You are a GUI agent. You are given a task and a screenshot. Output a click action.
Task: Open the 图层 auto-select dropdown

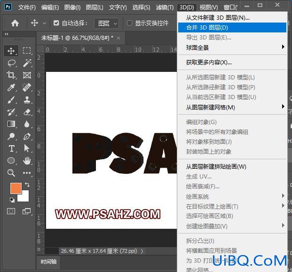pyautogui.click(x=107, y=23)
